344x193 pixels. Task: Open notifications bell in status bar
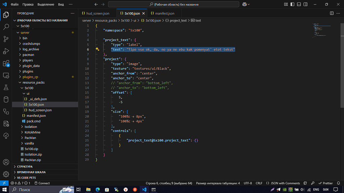coord(338,183)
